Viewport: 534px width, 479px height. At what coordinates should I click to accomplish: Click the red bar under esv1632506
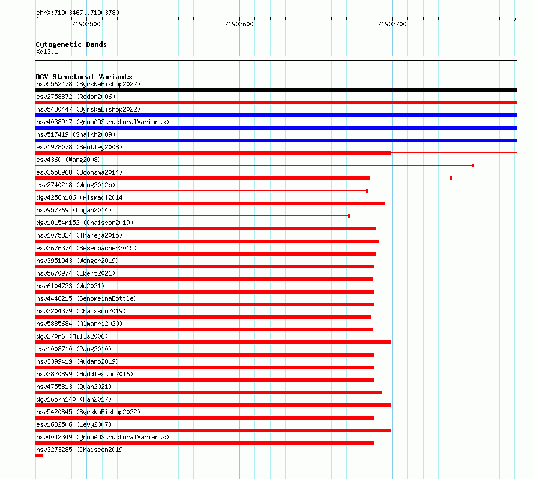pos(213,430)
